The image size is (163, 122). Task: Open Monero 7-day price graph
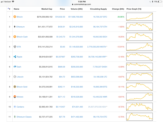click(x=140, y=97)
